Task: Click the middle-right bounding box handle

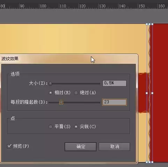Action: click(x=152, y=93)
